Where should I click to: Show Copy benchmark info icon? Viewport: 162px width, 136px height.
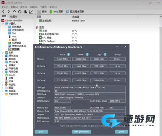pyautogui.click(x=105, y=54)
